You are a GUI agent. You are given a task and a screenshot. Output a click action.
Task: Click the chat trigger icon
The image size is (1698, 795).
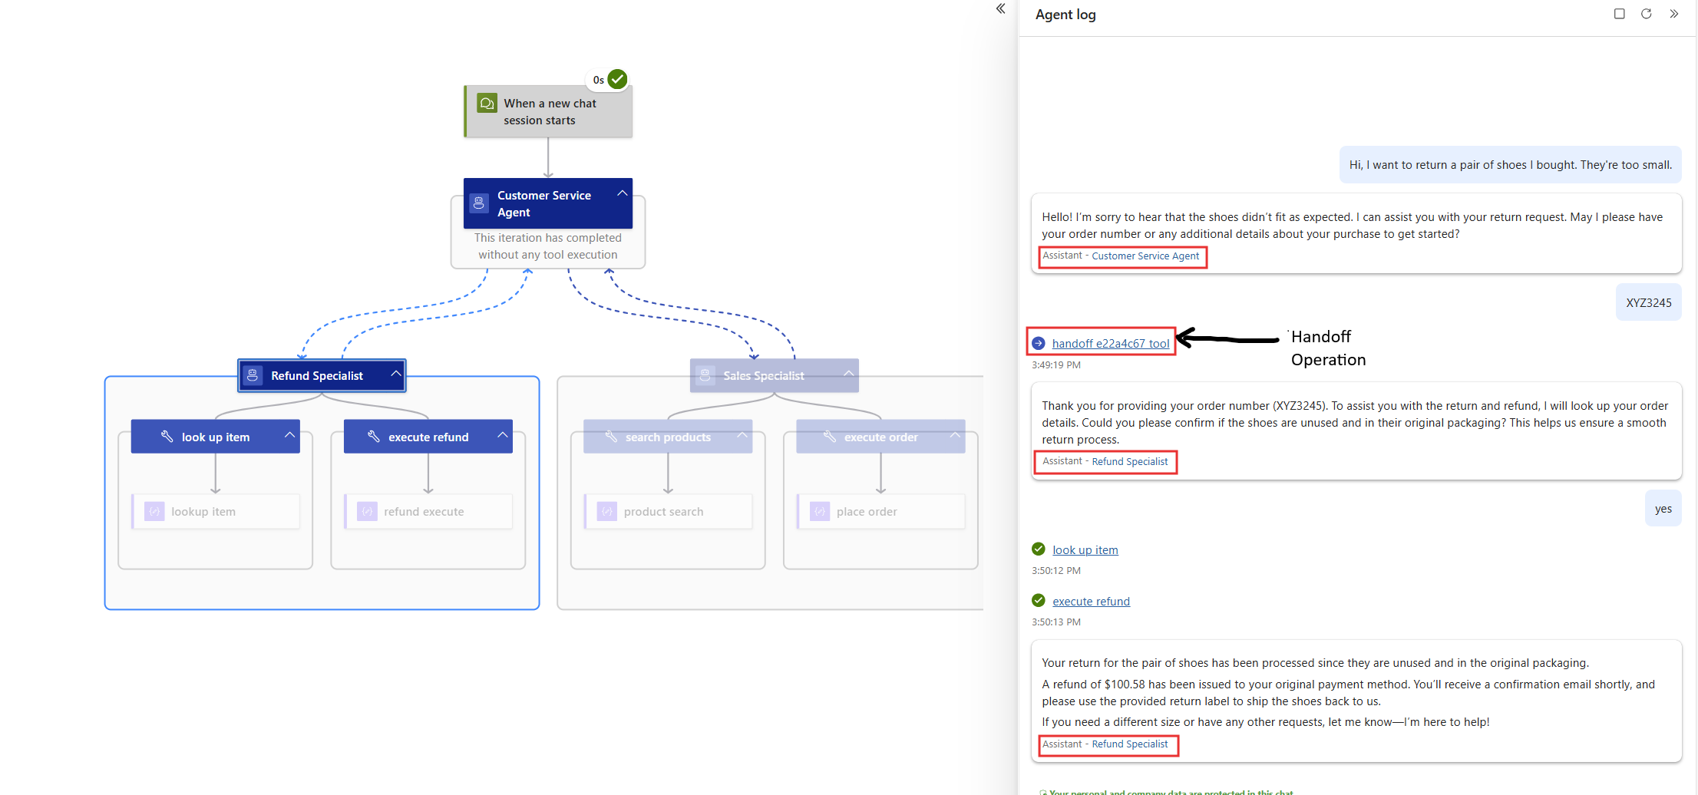(x=487, y=103)
